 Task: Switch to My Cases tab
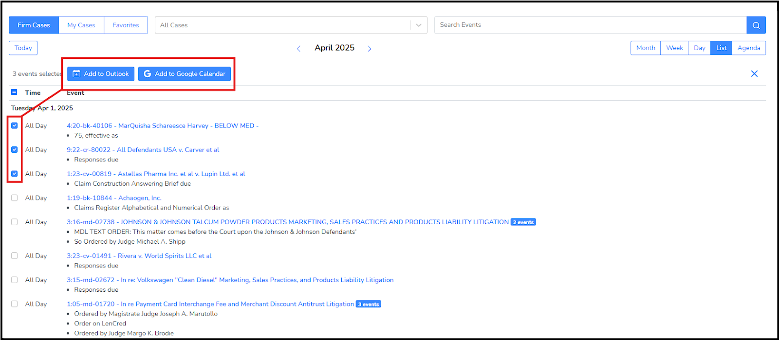coord(81,25)
